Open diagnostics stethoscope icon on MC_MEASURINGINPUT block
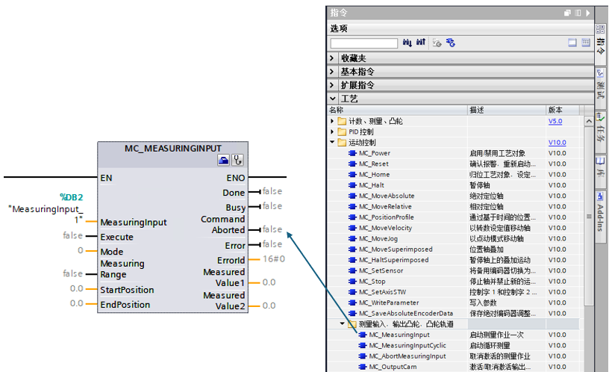609x372 pixels. [x=237, y=160]
